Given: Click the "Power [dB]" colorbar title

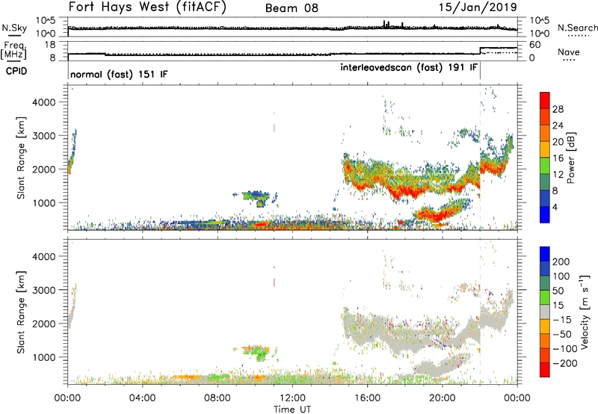Looking at the screenshot, I should [x=571, y=158].
